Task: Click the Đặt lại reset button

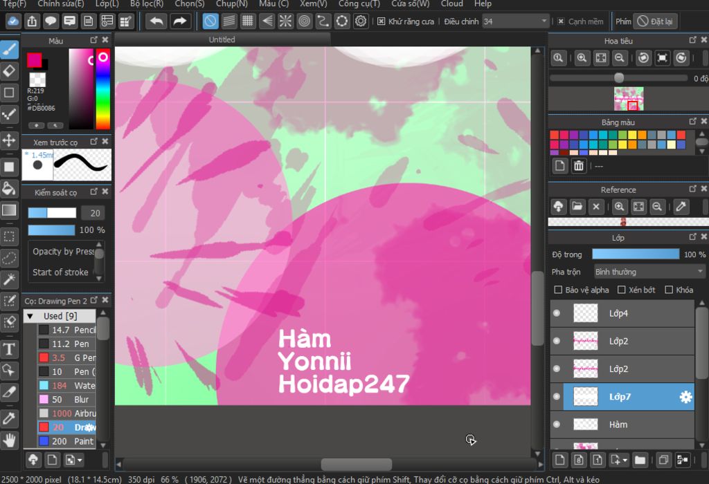Action: click(x=655, y=21)
